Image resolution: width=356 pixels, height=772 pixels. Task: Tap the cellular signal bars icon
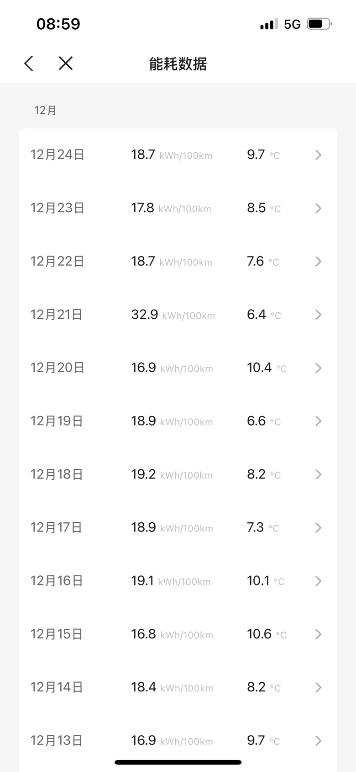tap(269, 24)
